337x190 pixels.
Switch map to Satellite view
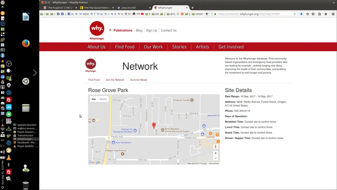tap(103, 99)
